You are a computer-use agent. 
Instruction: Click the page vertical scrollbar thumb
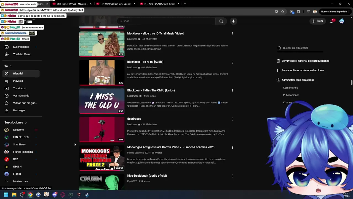pyautogui.click(x=351, y=83)
